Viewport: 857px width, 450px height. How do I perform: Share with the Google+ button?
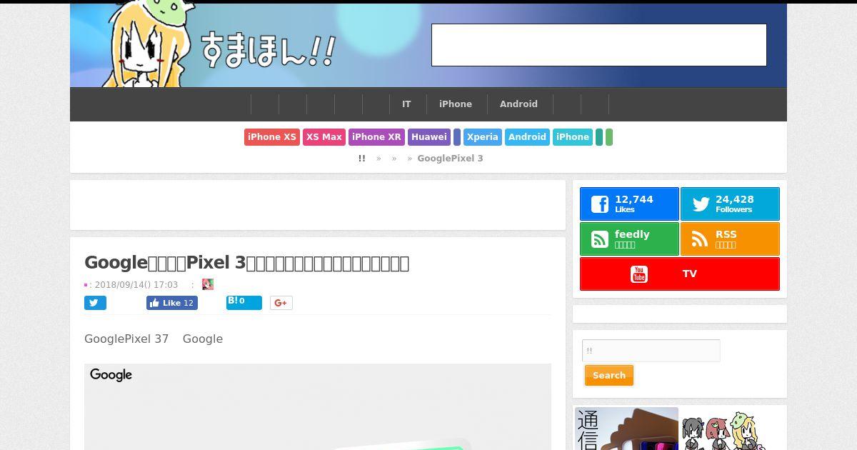[x=281, y=303]
